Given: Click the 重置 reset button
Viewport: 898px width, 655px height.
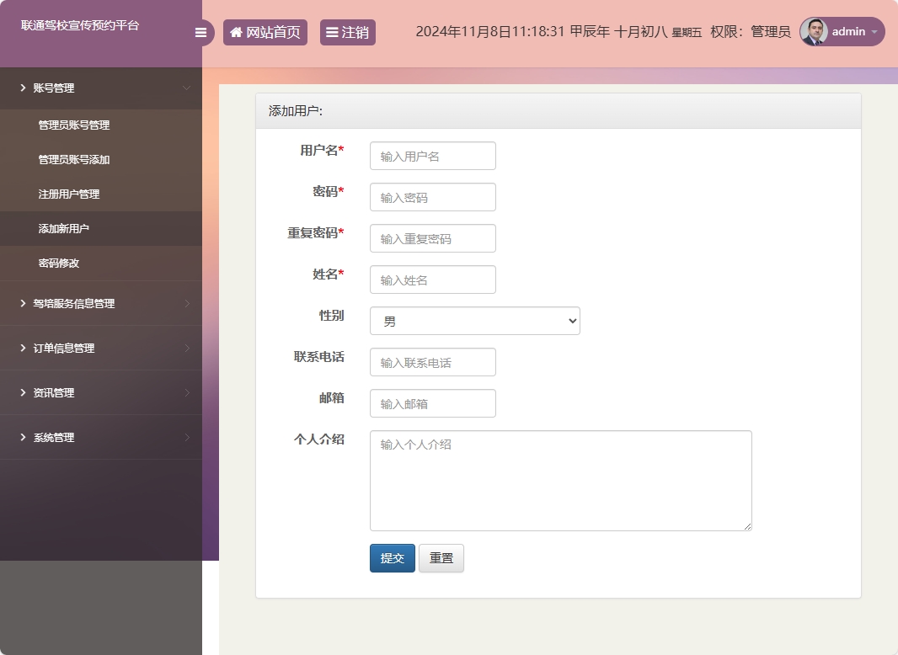Looking at the screenshot, I should (441, 557).
